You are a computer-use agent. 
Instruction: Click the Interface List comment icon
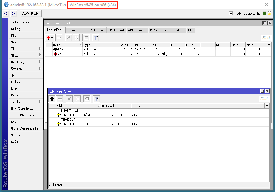pos(86,38)
